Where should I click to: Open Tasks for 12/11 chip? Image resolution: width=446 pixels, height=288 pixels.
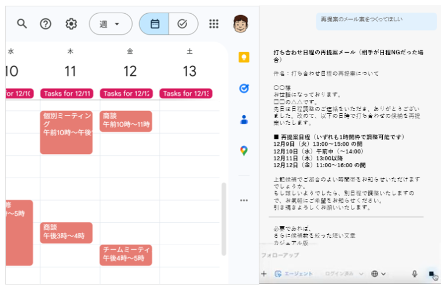point(67,94)
